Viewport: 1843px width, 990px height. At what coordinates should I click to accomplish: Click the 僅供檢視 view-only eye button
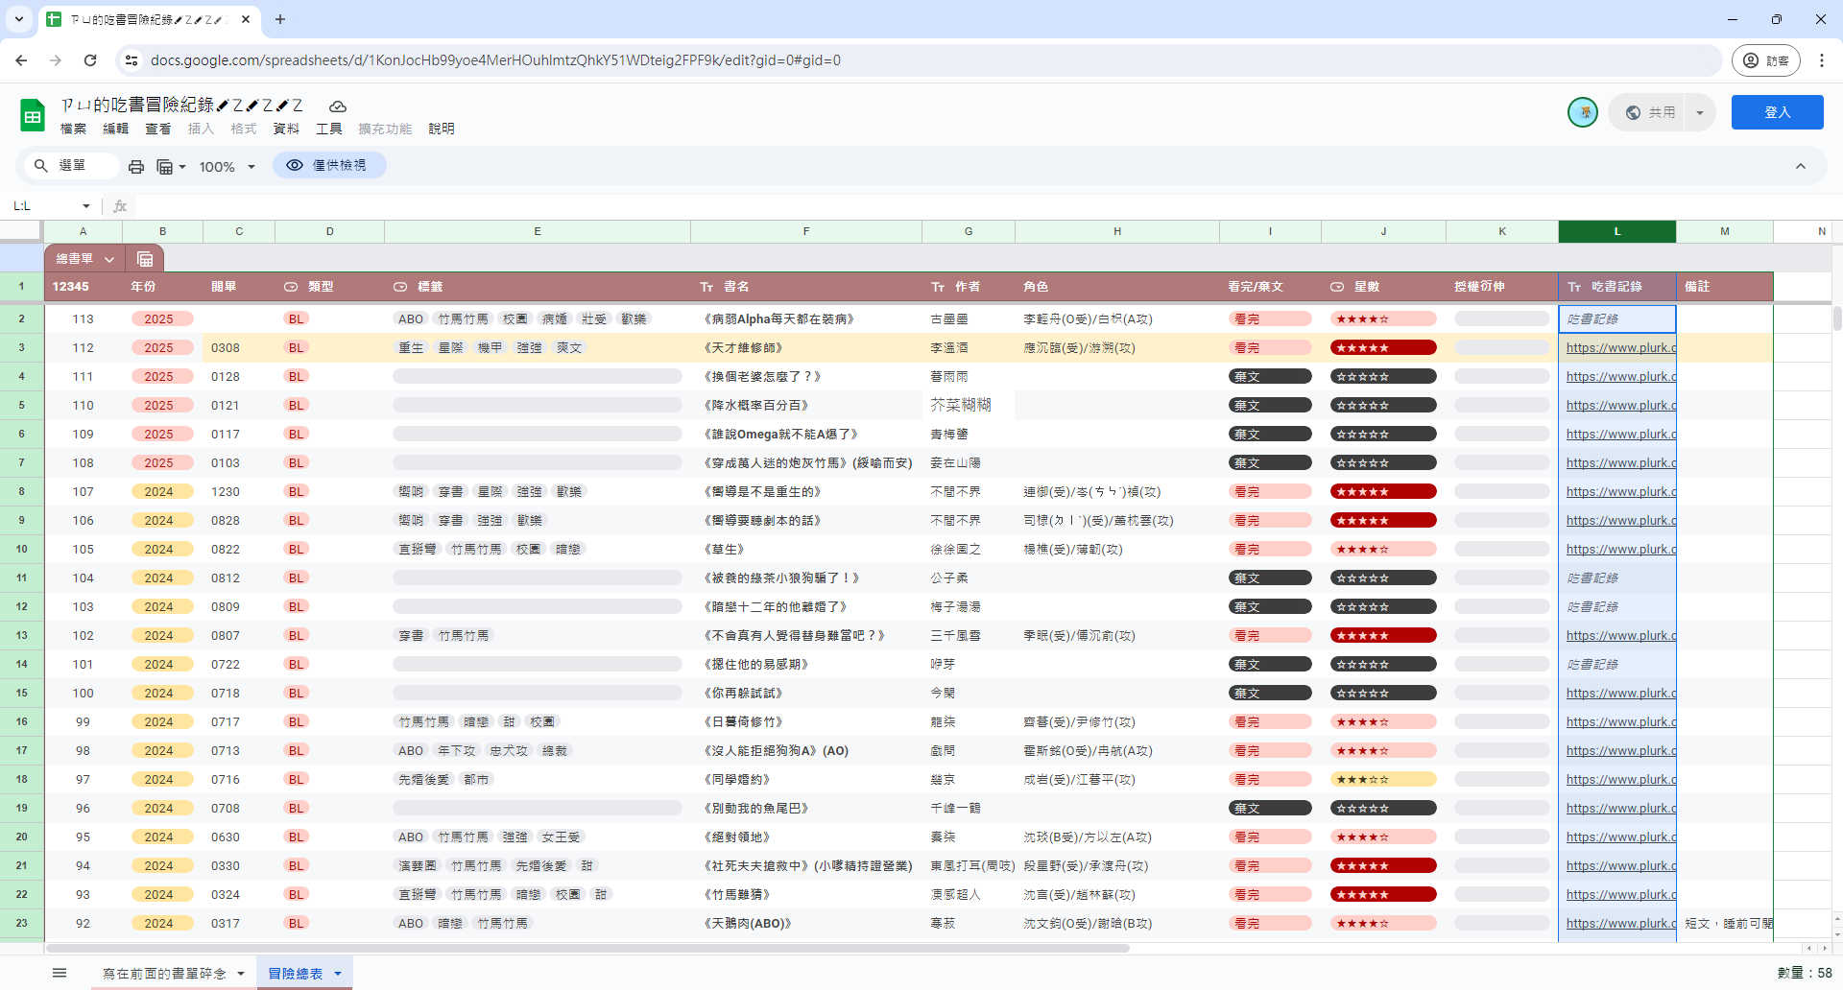tap(329, 165)
